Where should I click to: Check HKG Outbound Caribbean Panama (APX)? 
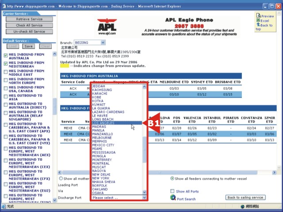[x=6, y=125]
